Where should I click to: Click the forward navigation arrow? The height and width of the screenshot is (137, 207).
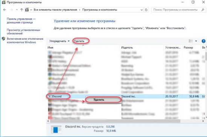point(11,10)
